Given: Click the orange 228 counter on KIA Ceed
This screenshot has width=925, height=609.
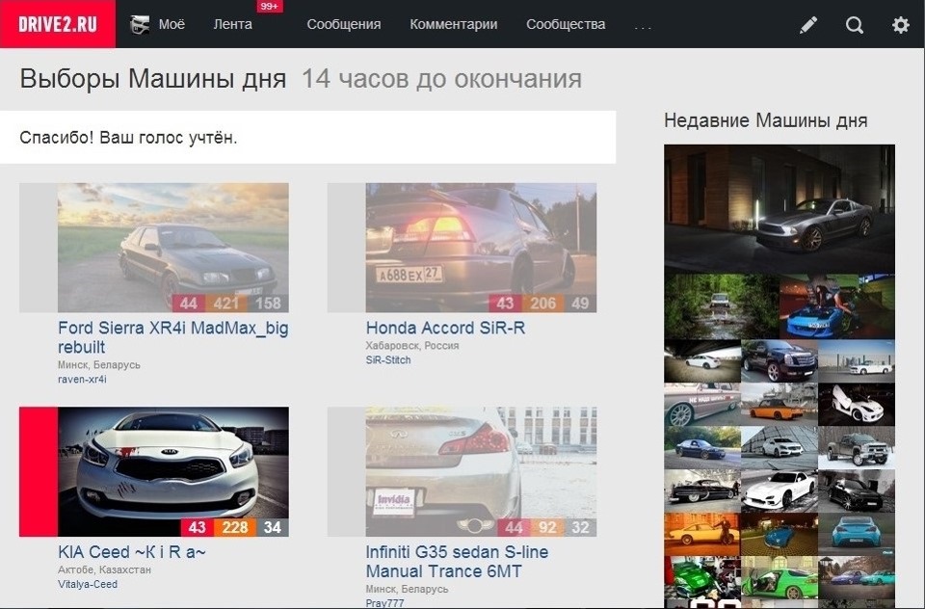Looking at the screenshot, I should click(235, 527).
